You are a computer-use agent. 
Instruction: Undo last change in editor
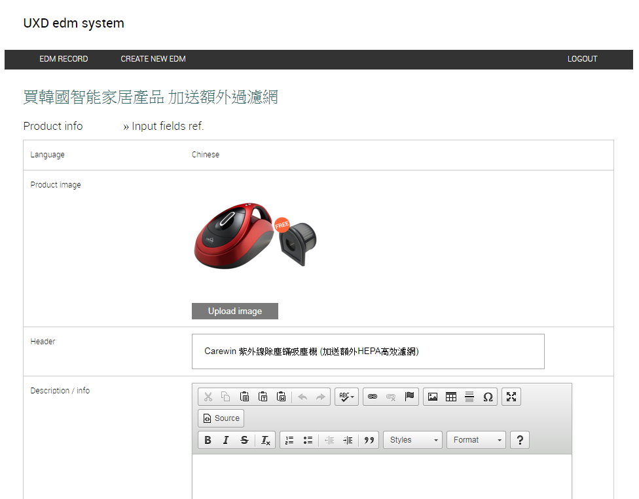click(302, 397)
